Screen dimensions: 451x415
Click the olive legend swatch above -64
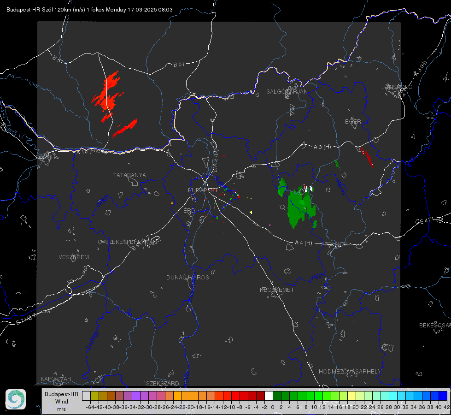(x=94, y=396)
